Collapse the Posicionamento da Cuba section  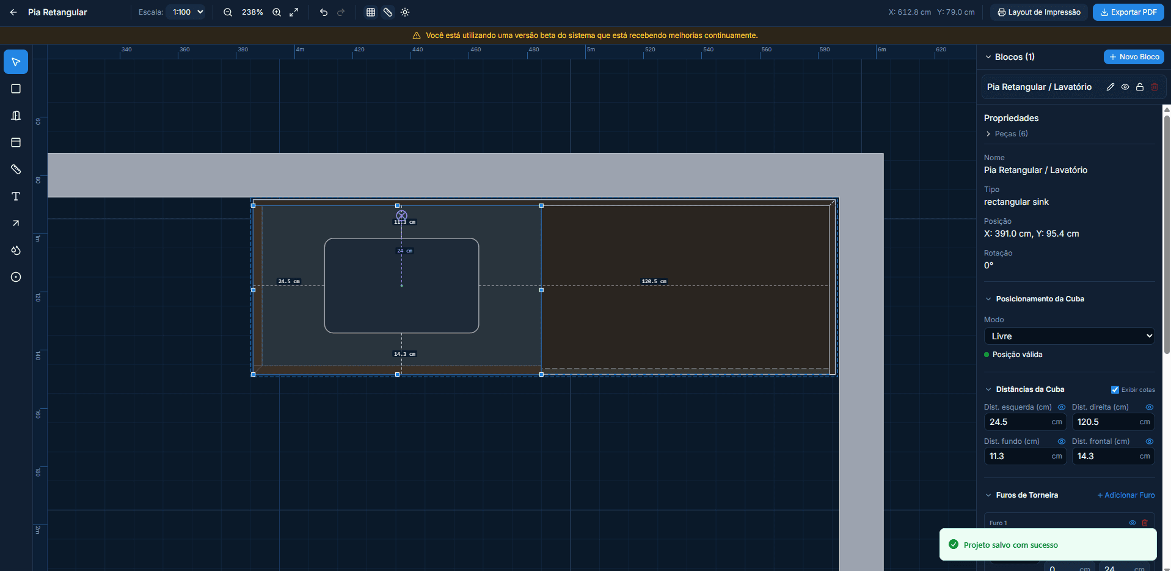coord(988,299)
